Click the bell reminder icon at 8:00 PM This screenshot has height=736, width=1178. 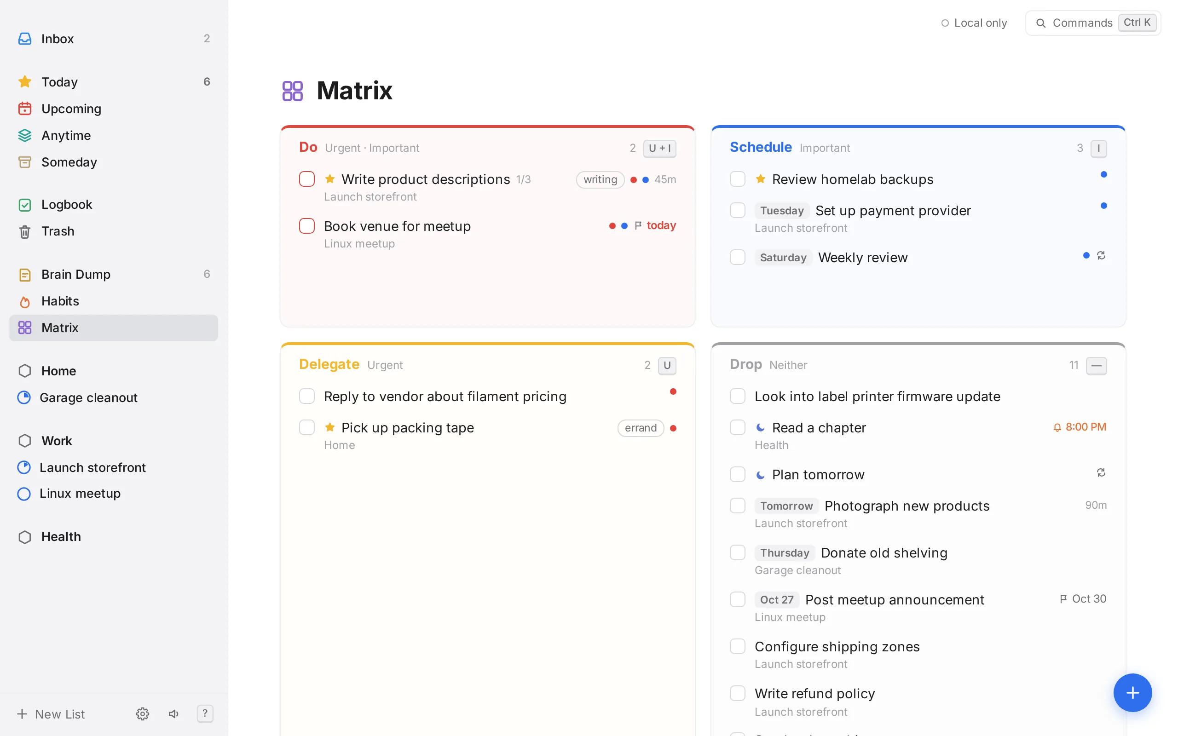coord(1057,427)
